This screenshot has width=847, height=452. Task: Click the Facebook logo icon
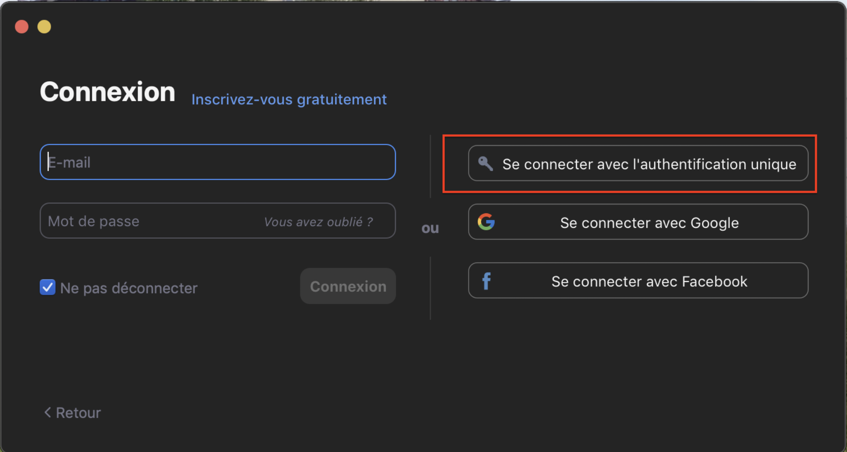[486, 281]
